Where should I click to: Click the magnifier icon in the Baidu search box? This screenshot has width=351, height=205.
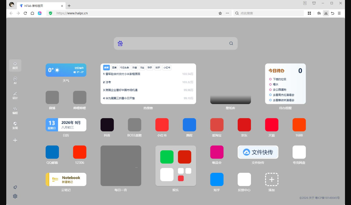tap(231, 43)
